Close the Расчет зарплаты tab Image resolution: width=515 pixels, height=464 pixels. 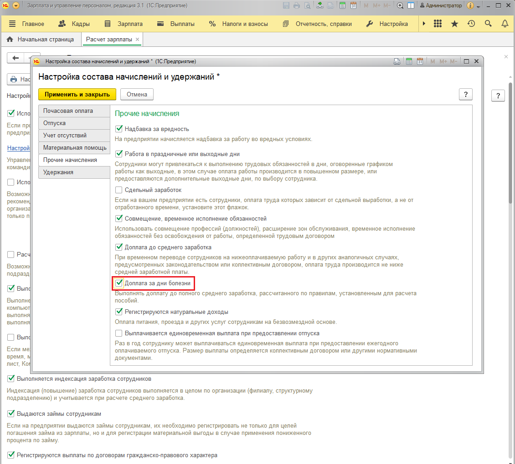(x=138, y=40)
